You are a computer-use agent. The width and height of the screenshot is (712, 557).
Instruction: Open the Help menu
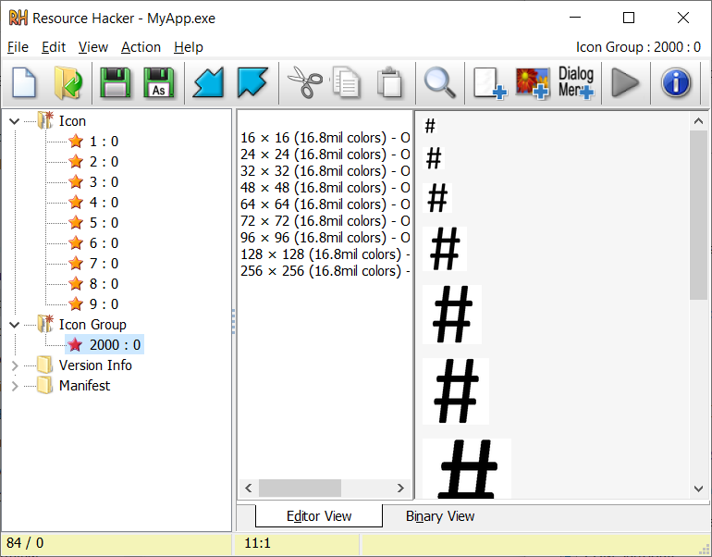(189, 47)
